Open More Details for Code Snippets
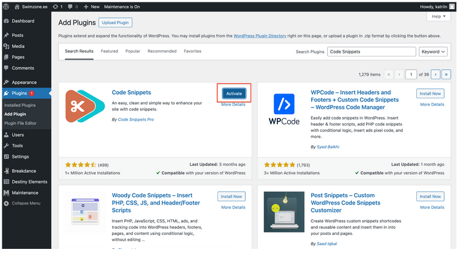 [x=233, y=104]
